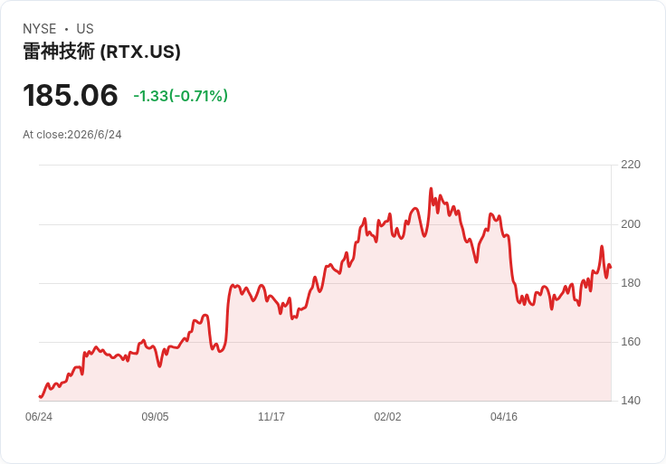The image size is (666, 464).
Task: Click the chart's highest peak point
Action: [x=431, y=188]
